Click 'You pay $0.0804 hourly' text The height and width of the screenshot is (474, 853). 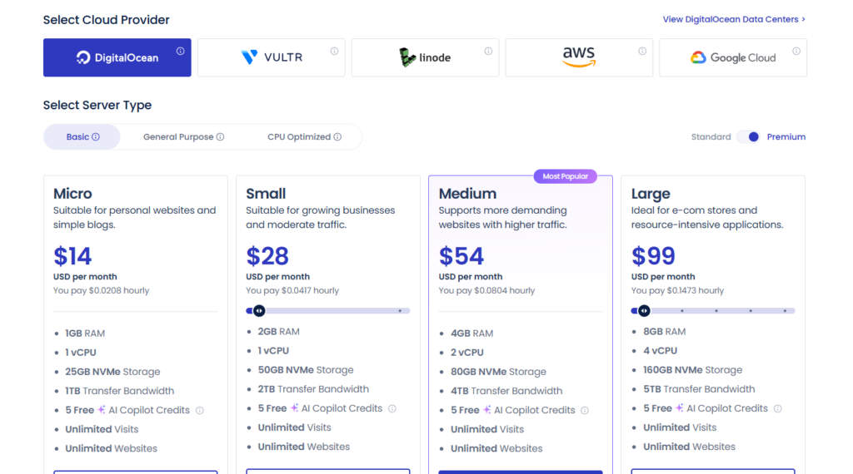486,290
